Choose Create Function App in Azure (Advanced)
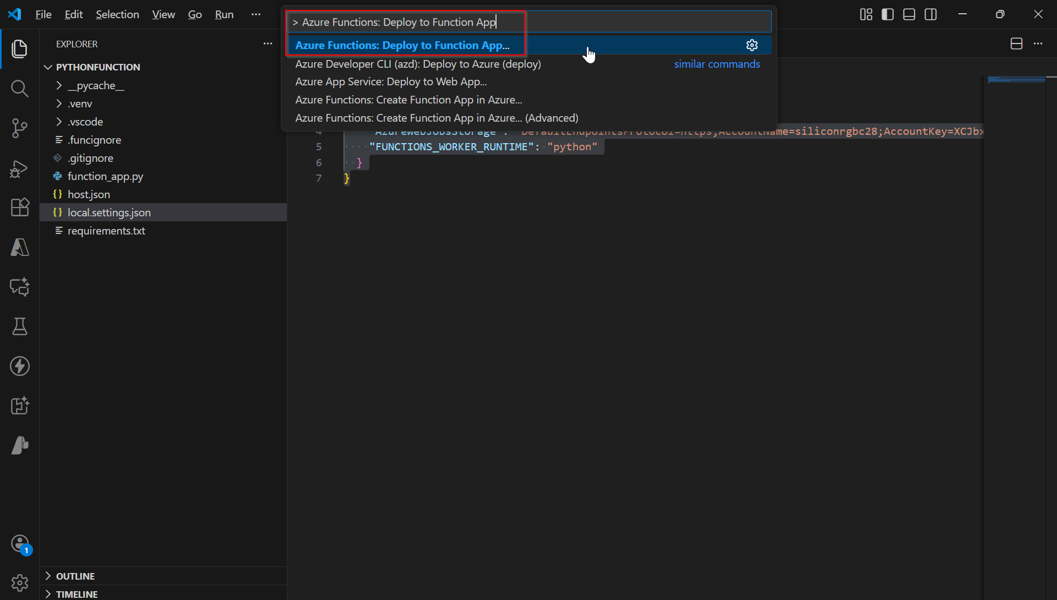This screenshot has width=1057, height=600. coord(529,118)
